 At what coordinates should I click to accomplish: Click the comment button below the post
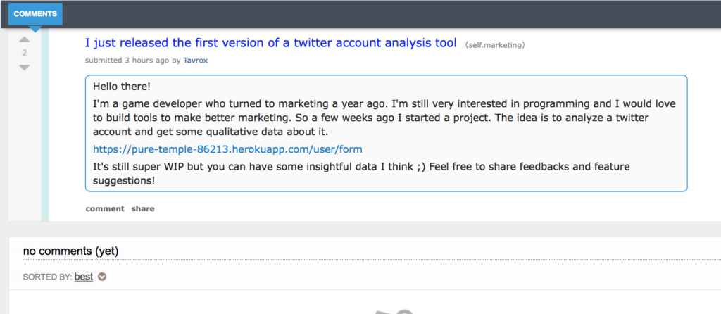pyautogui.click(x=105, y=208)
